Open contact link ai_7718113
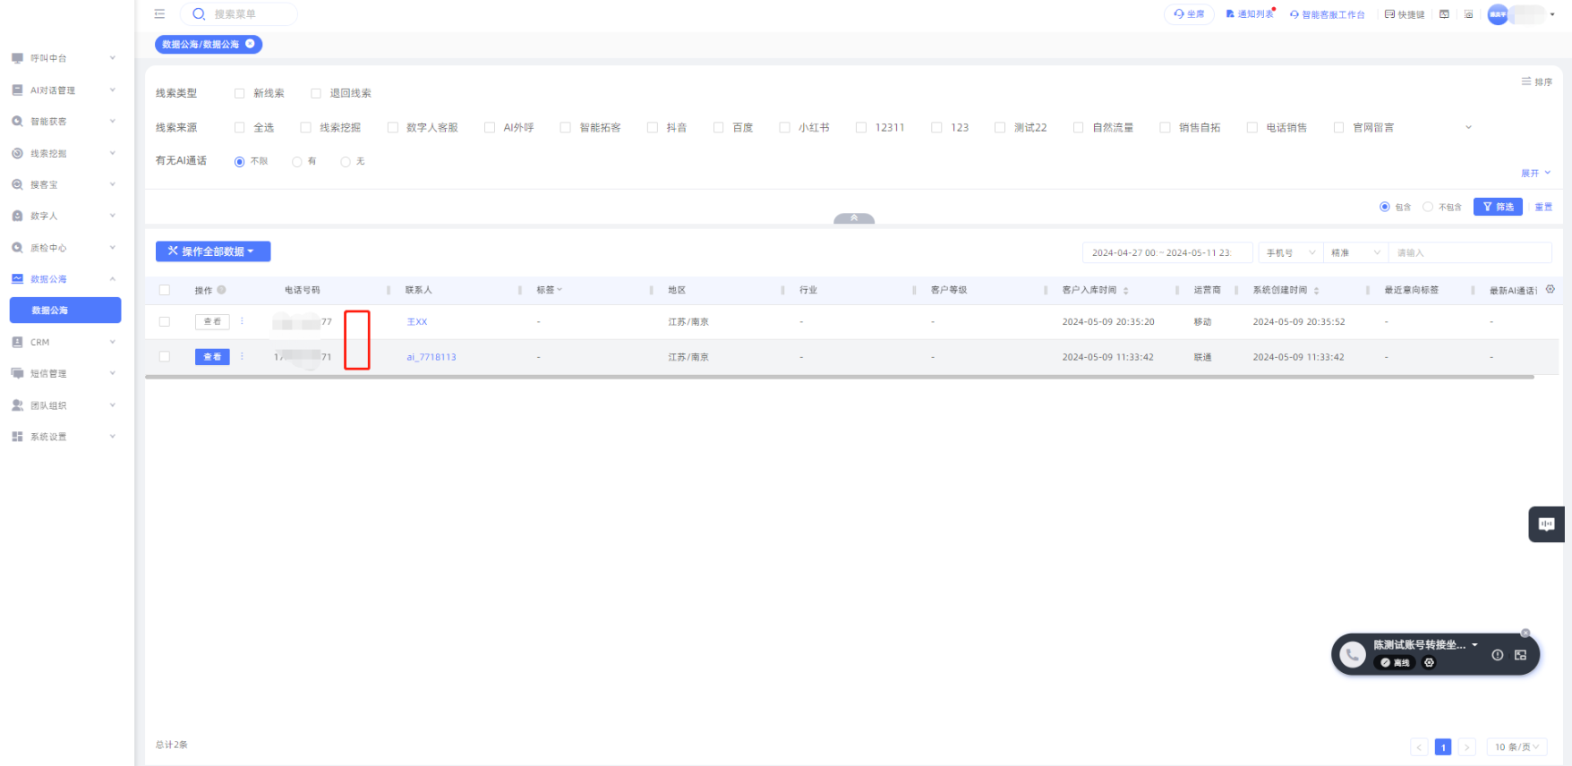 click(x=431, y=357)
